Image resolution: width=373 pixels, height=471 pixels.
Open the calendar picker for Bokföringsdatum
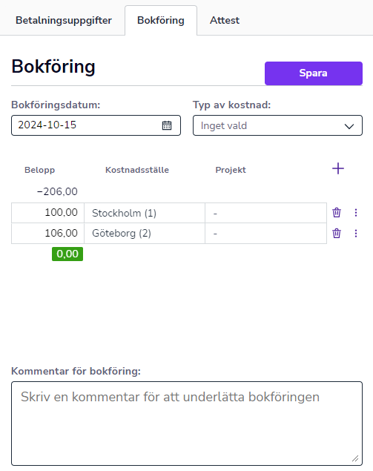[x=167, y=125]
